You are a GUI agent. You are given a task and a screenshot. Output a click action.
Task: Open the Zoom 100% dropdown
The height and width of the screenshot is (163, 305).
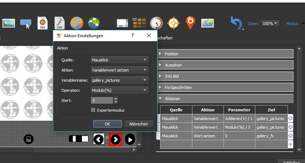271,24
